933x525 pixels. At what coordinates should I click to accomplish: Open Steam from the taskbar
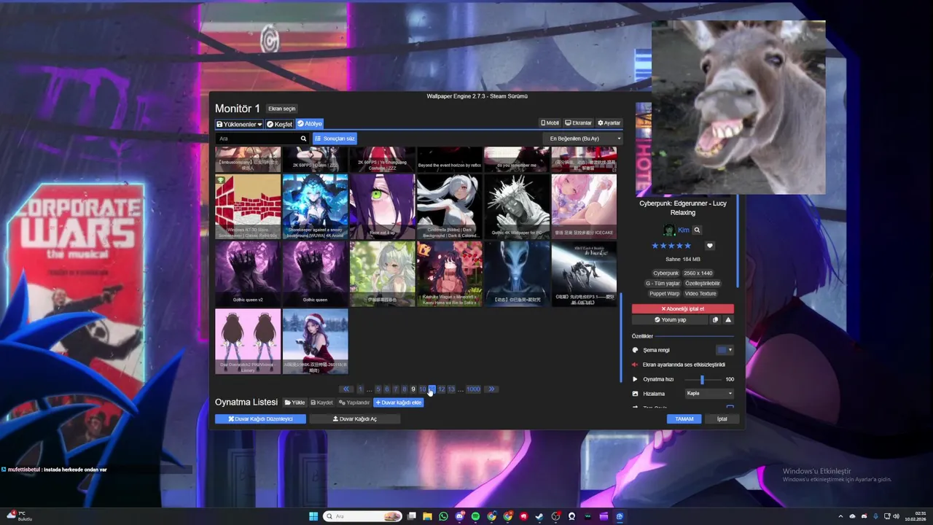pyautogui.click(x=539, y=516)
